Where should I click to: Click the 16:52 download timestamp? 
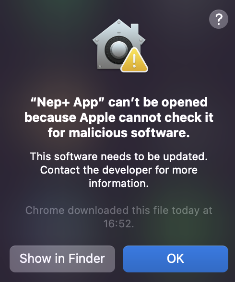(118, 224)
